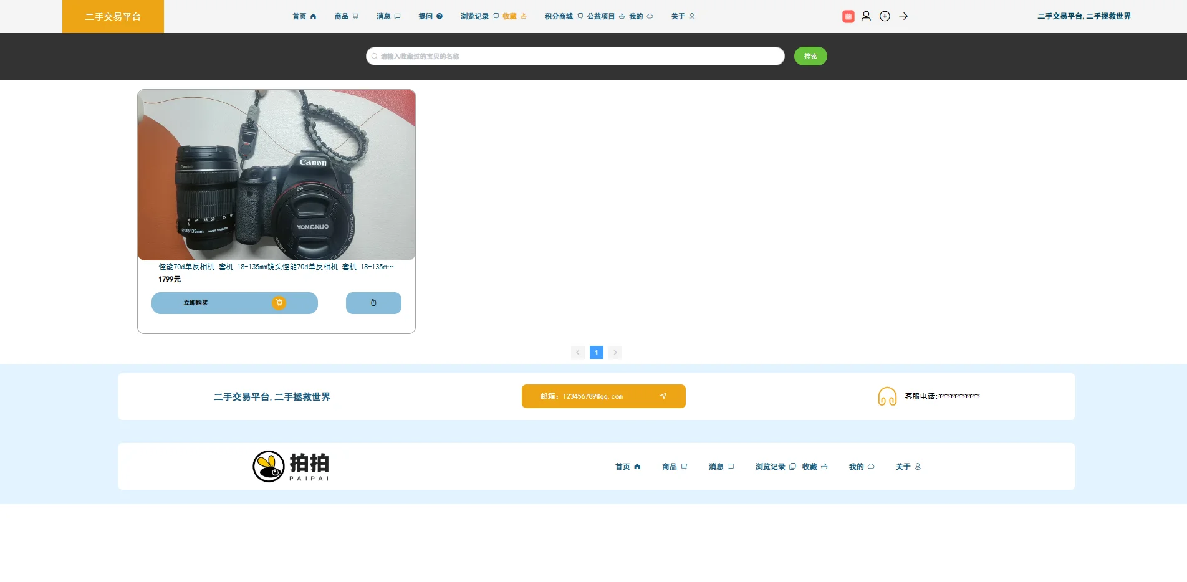Open the user profile via person icon
The height and width of the screenshot is (582, 1187).
click(866, 16)
